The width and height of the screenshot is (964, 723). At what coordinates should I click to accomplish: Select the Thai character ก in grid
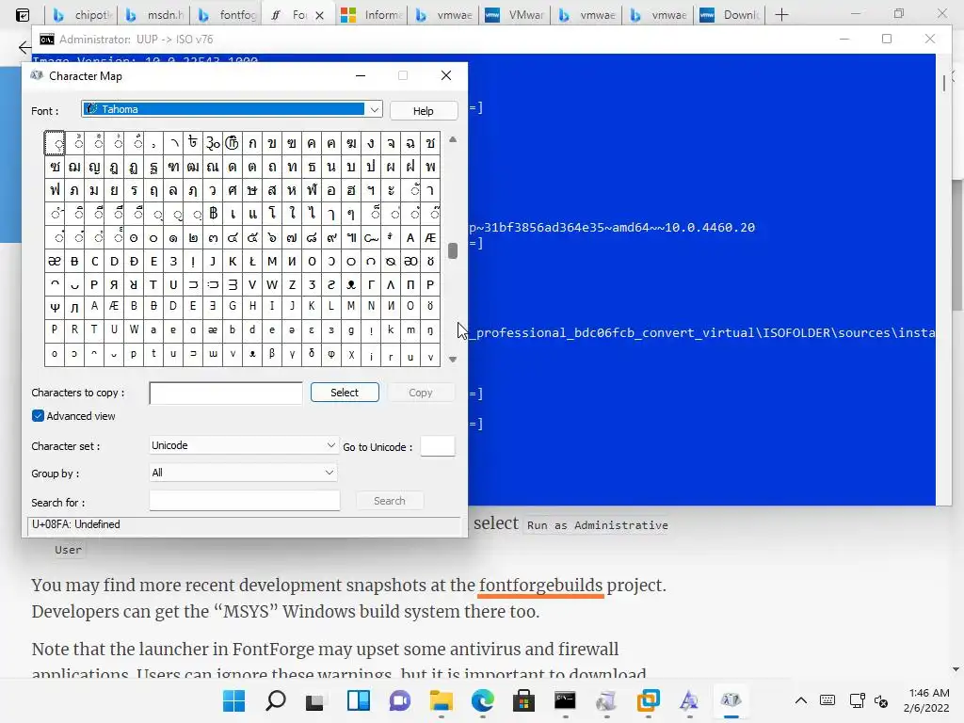252,143
